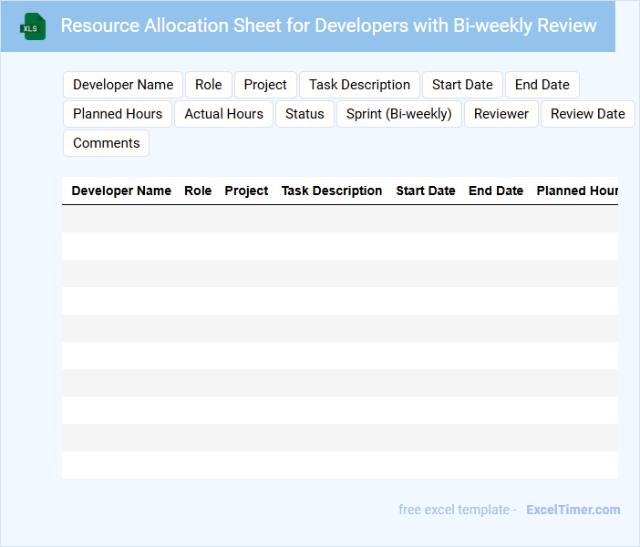Click the Role tag button

208,85
